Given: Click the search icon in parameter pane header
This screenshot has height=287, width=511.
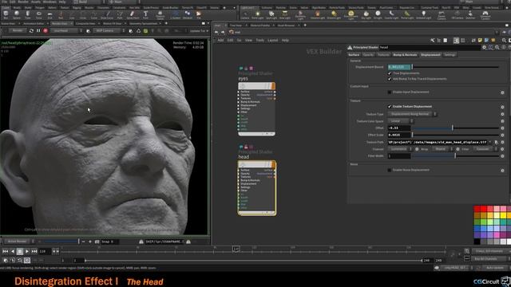Looking at the screenshot, I should (x=497, y=47).
